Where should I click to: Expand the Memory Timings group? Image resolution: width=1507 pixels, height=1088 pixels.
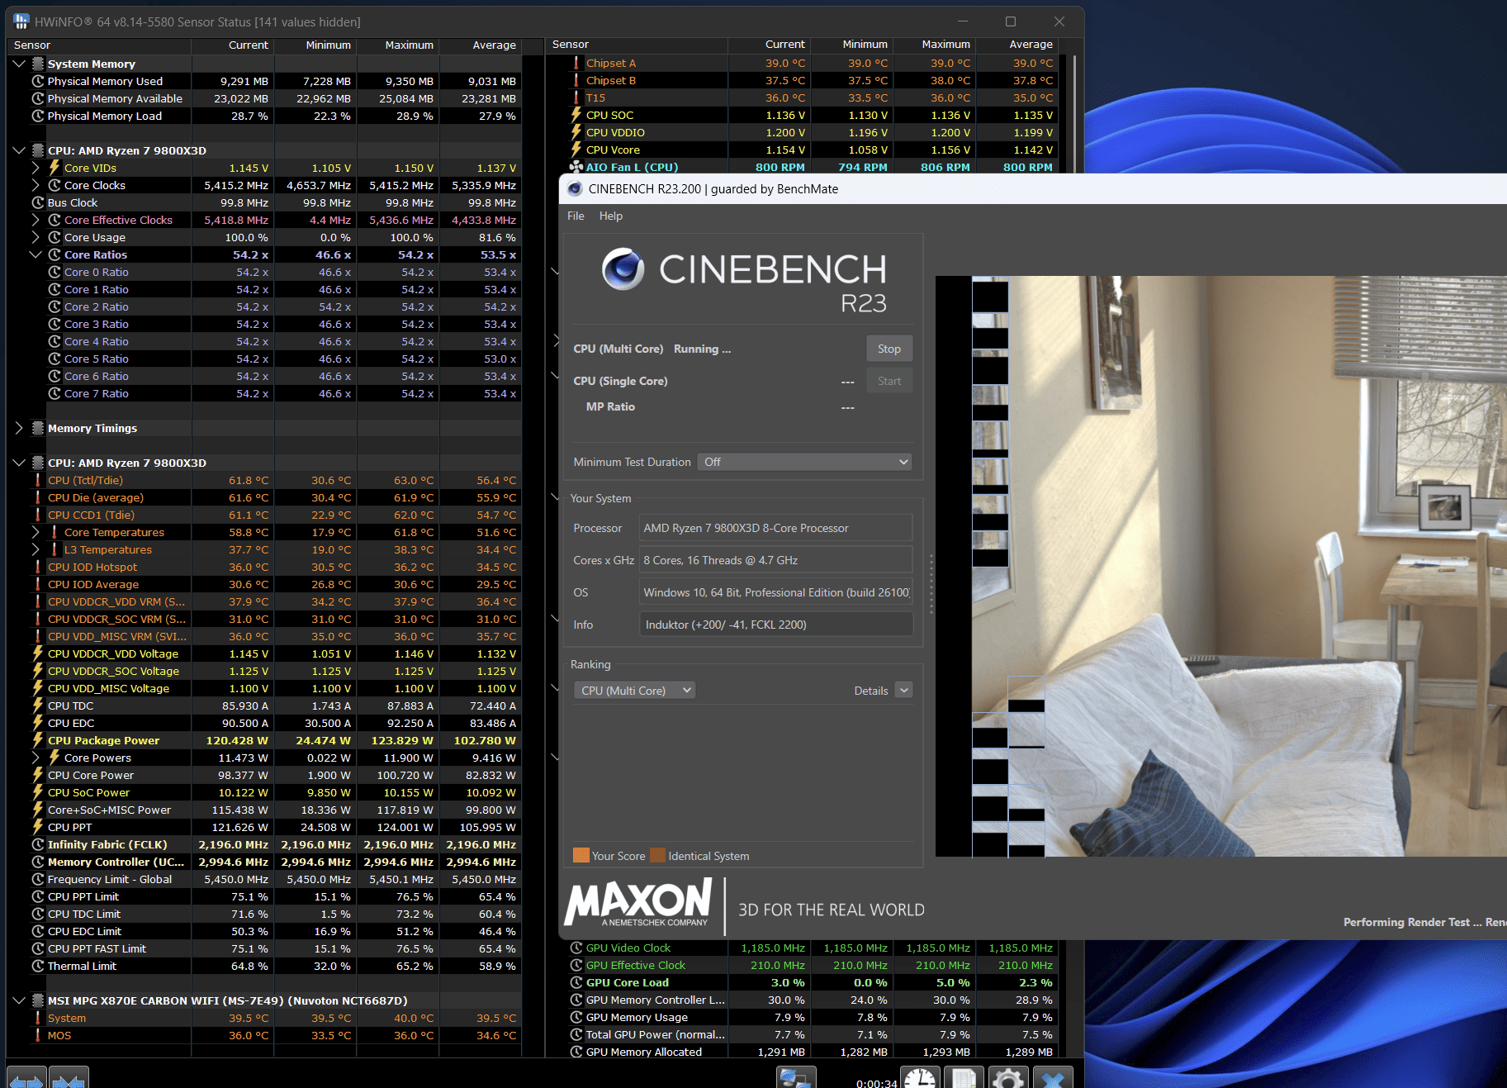point(19,428)
